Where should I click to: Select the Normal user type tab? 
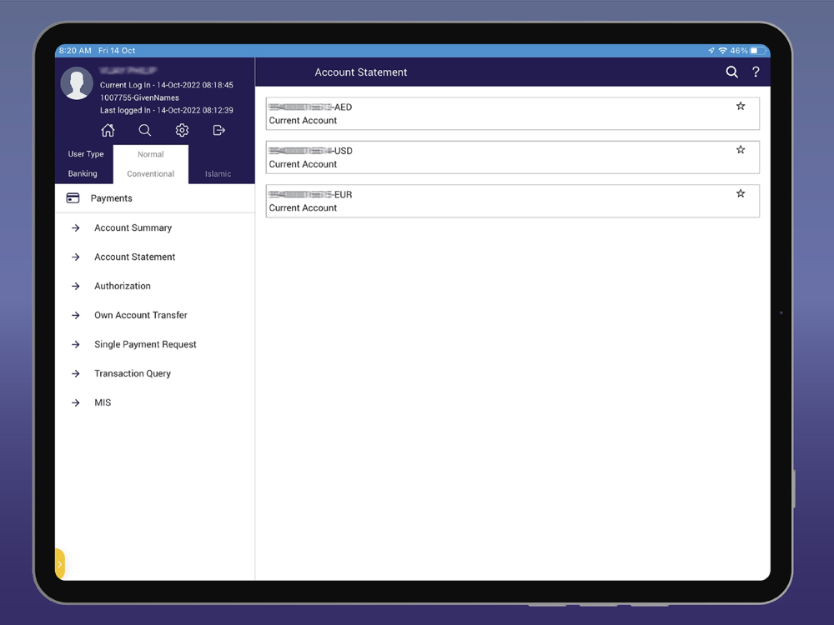[150, 154]
